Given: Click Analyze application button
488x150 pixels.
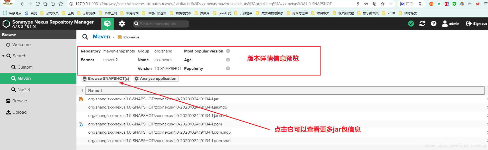Looking at the screenshot, I should pos(156,79).
